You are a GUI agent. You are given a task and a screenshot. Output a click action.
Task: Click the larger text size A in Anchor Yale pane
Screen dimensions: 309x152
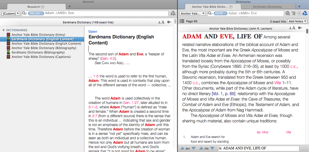tap(294, 28)
